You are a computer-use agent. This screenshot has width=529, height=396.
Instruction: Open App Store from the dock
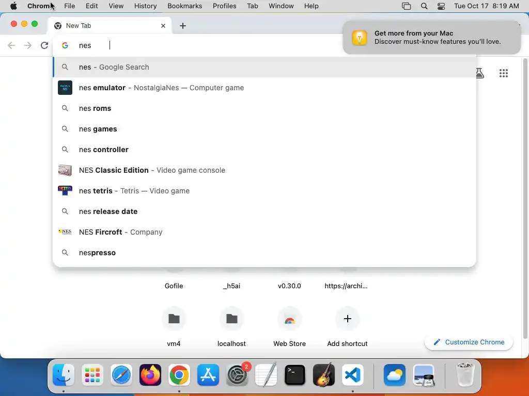208,375
